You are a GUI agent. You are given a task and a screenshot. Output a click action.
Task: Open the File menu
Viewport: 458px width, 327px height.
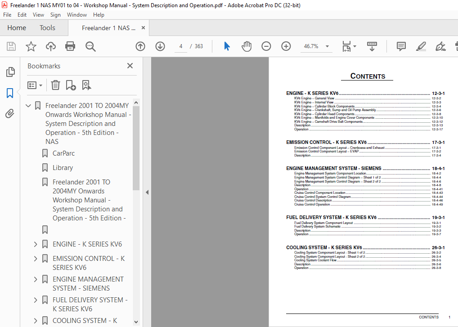tap(7, 14)
